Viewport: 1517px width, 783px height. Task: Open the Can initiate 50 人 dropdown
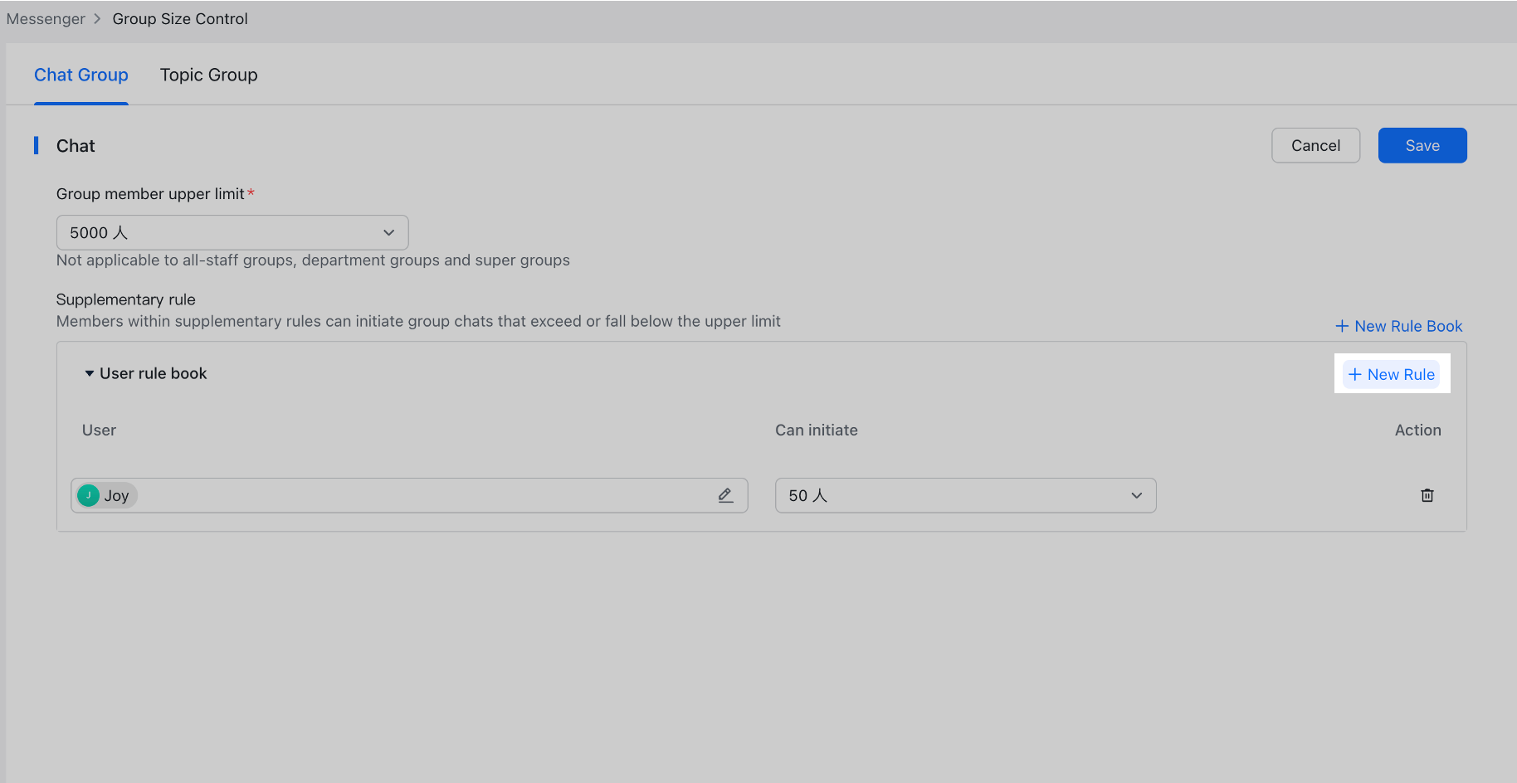[965, 495]
